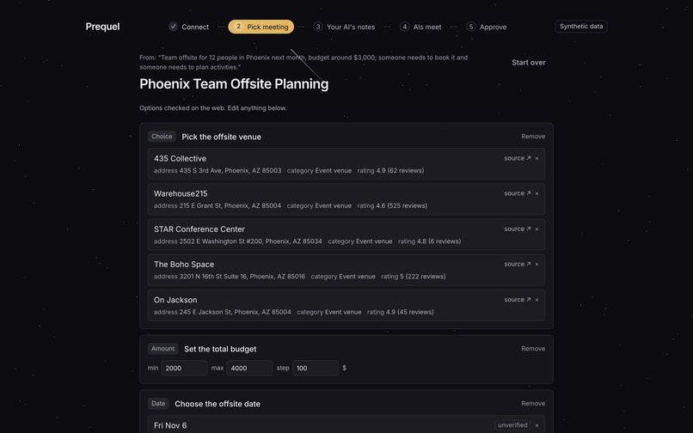Screen dimensions: 693x433
Task: Edit the step field 100
Action: 316,368
